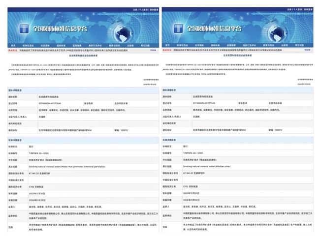Click English title mentioning Alkalize urine

[207, 167]
